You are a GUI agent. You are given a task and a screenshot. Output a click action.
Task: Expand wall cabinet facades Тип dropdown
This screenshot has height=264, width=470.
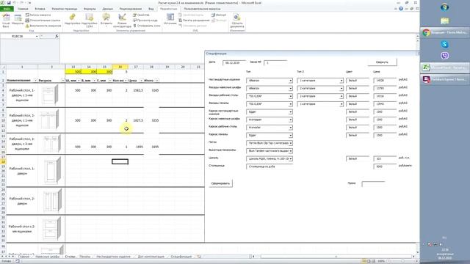(x=290, y=89)
